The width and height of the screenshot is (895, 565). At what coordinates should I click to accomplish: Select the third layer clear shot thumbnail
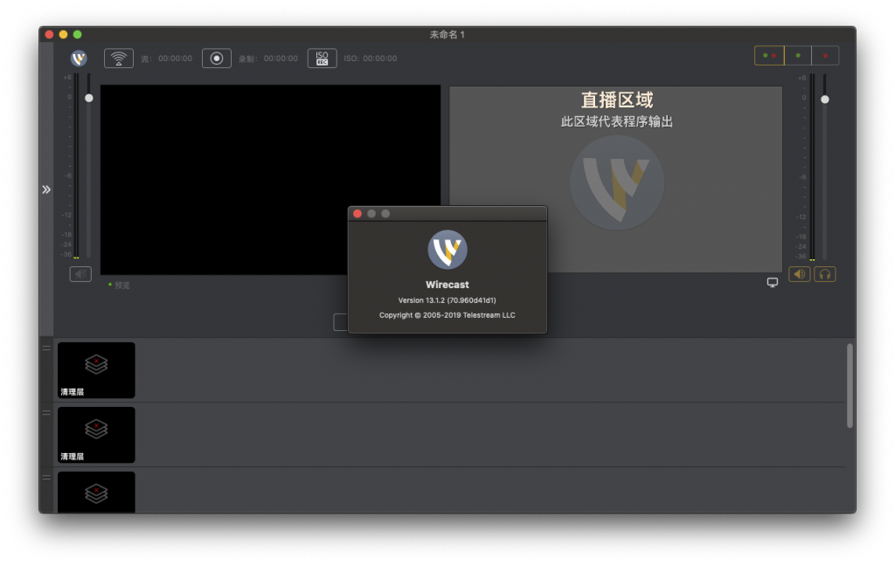point(96,492)
